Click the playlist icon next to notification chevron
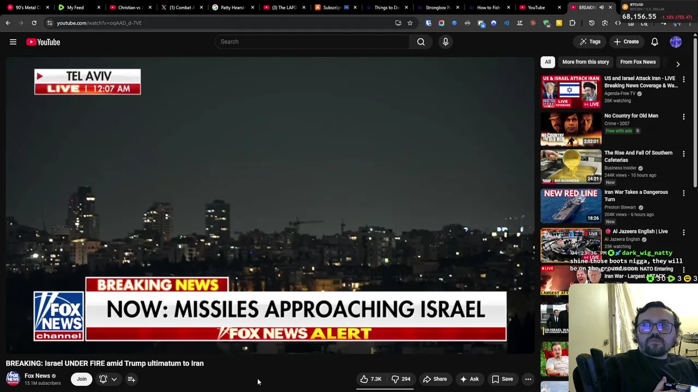698x392 pixels. (131, 379)
